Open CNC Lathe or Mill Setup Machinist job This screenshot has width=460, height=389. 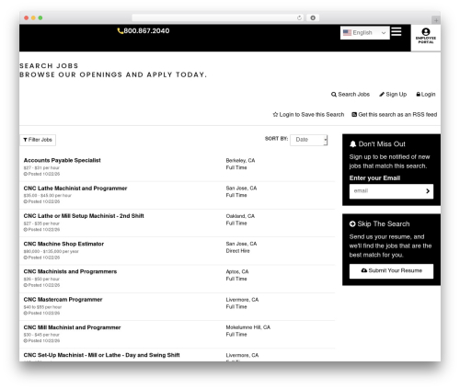(84, 216)
